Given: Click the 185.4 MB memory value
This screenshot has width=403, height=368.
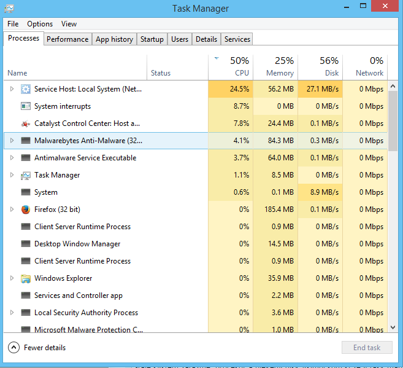Looking at the screenshot, I should tap(279, 209).
